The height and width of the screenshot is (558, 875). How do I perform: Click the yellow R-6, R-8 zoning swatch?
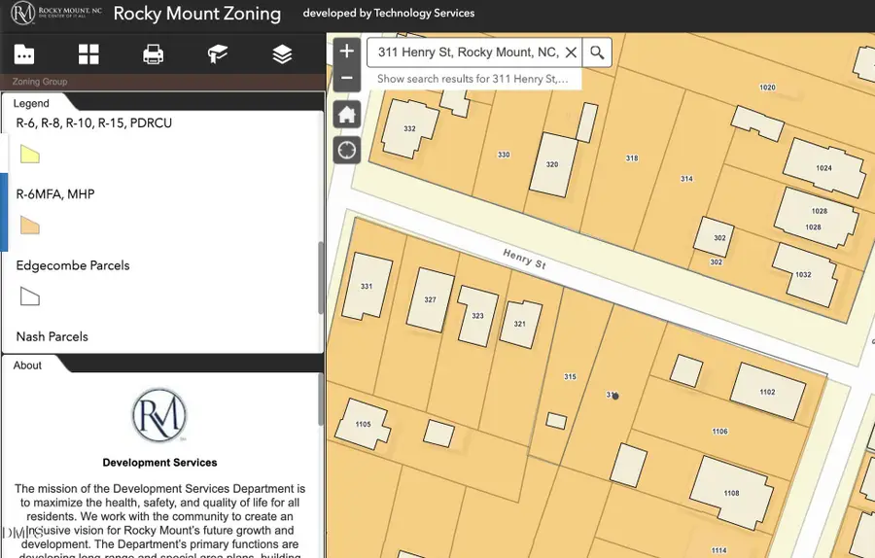pos(29,154)
